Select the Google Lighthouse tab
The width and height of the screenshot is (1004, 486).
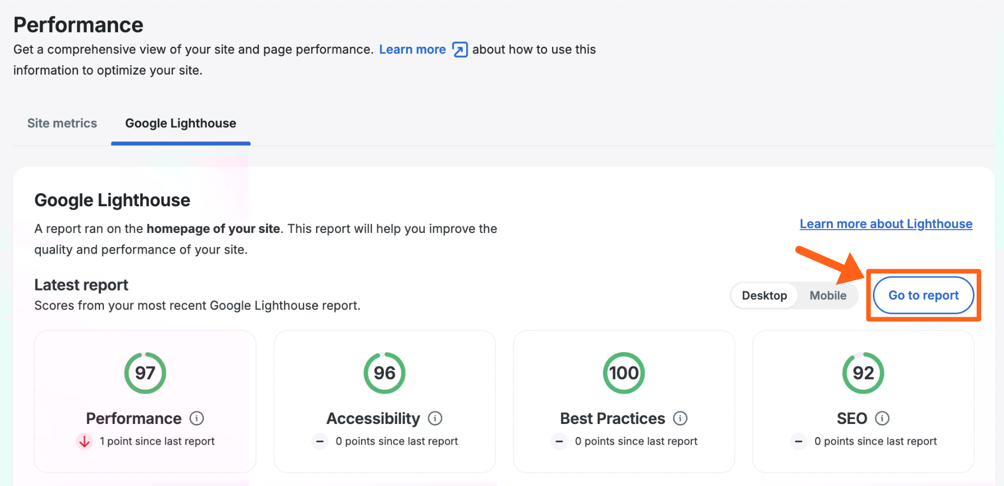click(x=181, y=124)
